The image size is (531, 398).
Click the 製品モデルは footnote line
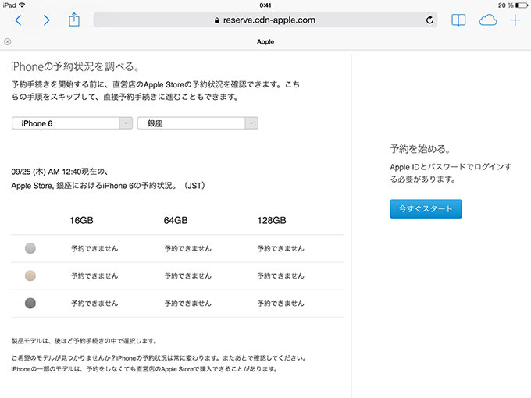coord(84,341)
